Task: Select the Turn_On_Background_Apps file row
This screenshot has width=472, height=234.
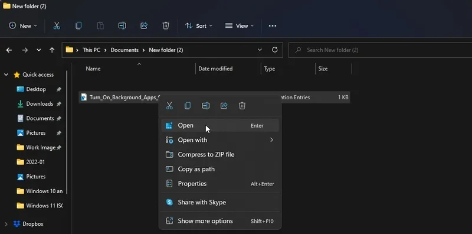Action: click(214, 97)
